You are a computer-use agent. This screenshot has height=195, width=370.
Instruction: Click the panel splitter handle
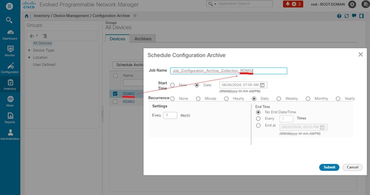click(102, 114)
